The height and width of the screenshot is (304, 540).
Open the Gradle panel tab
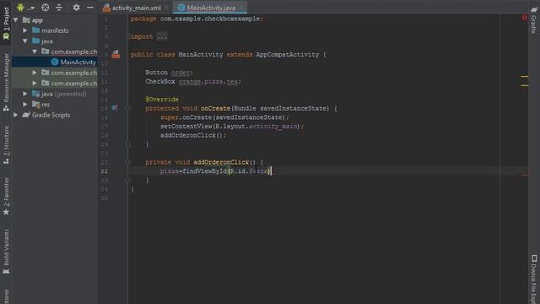coord(533,20)
